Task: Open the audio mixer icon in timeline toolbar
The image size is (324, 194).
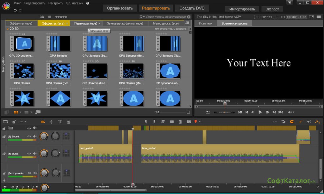Action: [x=43, y=121]
